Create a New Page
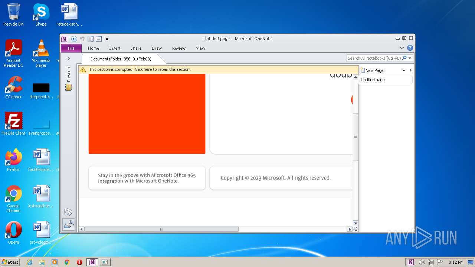Screen dimensions: 475x267 [373, 70]
